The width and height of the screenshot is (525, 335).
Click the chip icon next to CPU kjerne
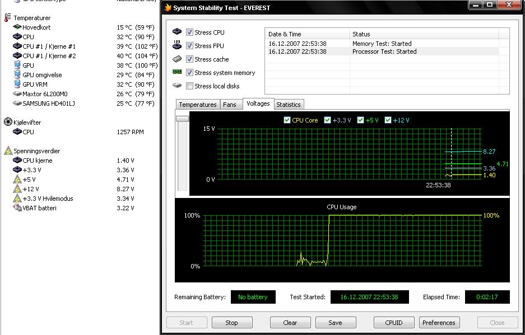coord(17,160)
